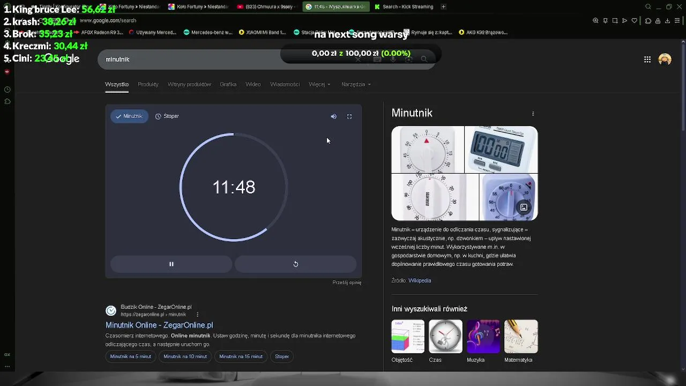Follow the Wikipedia source link
Viewport: 686px width, 386px height.
point(420,280)
